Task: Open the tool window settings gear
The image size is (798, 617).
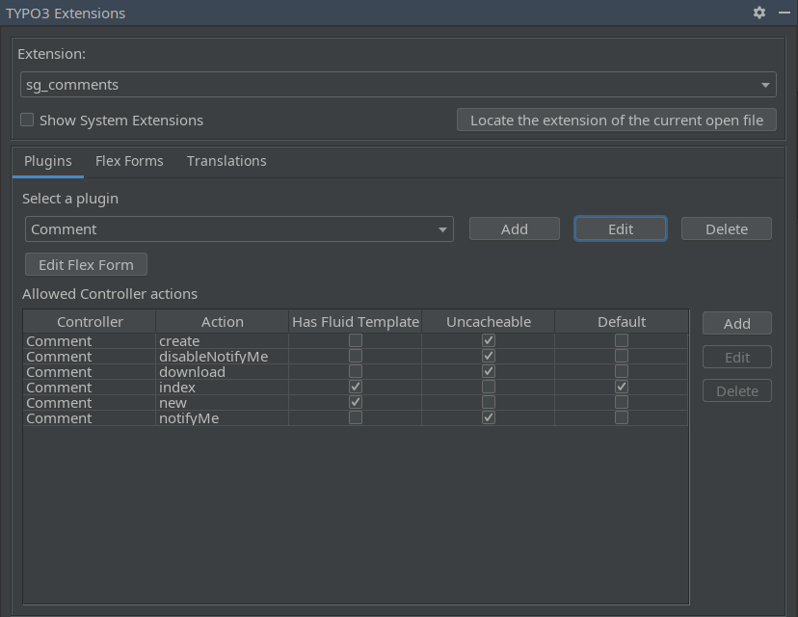Action: [x=758, y=13]
